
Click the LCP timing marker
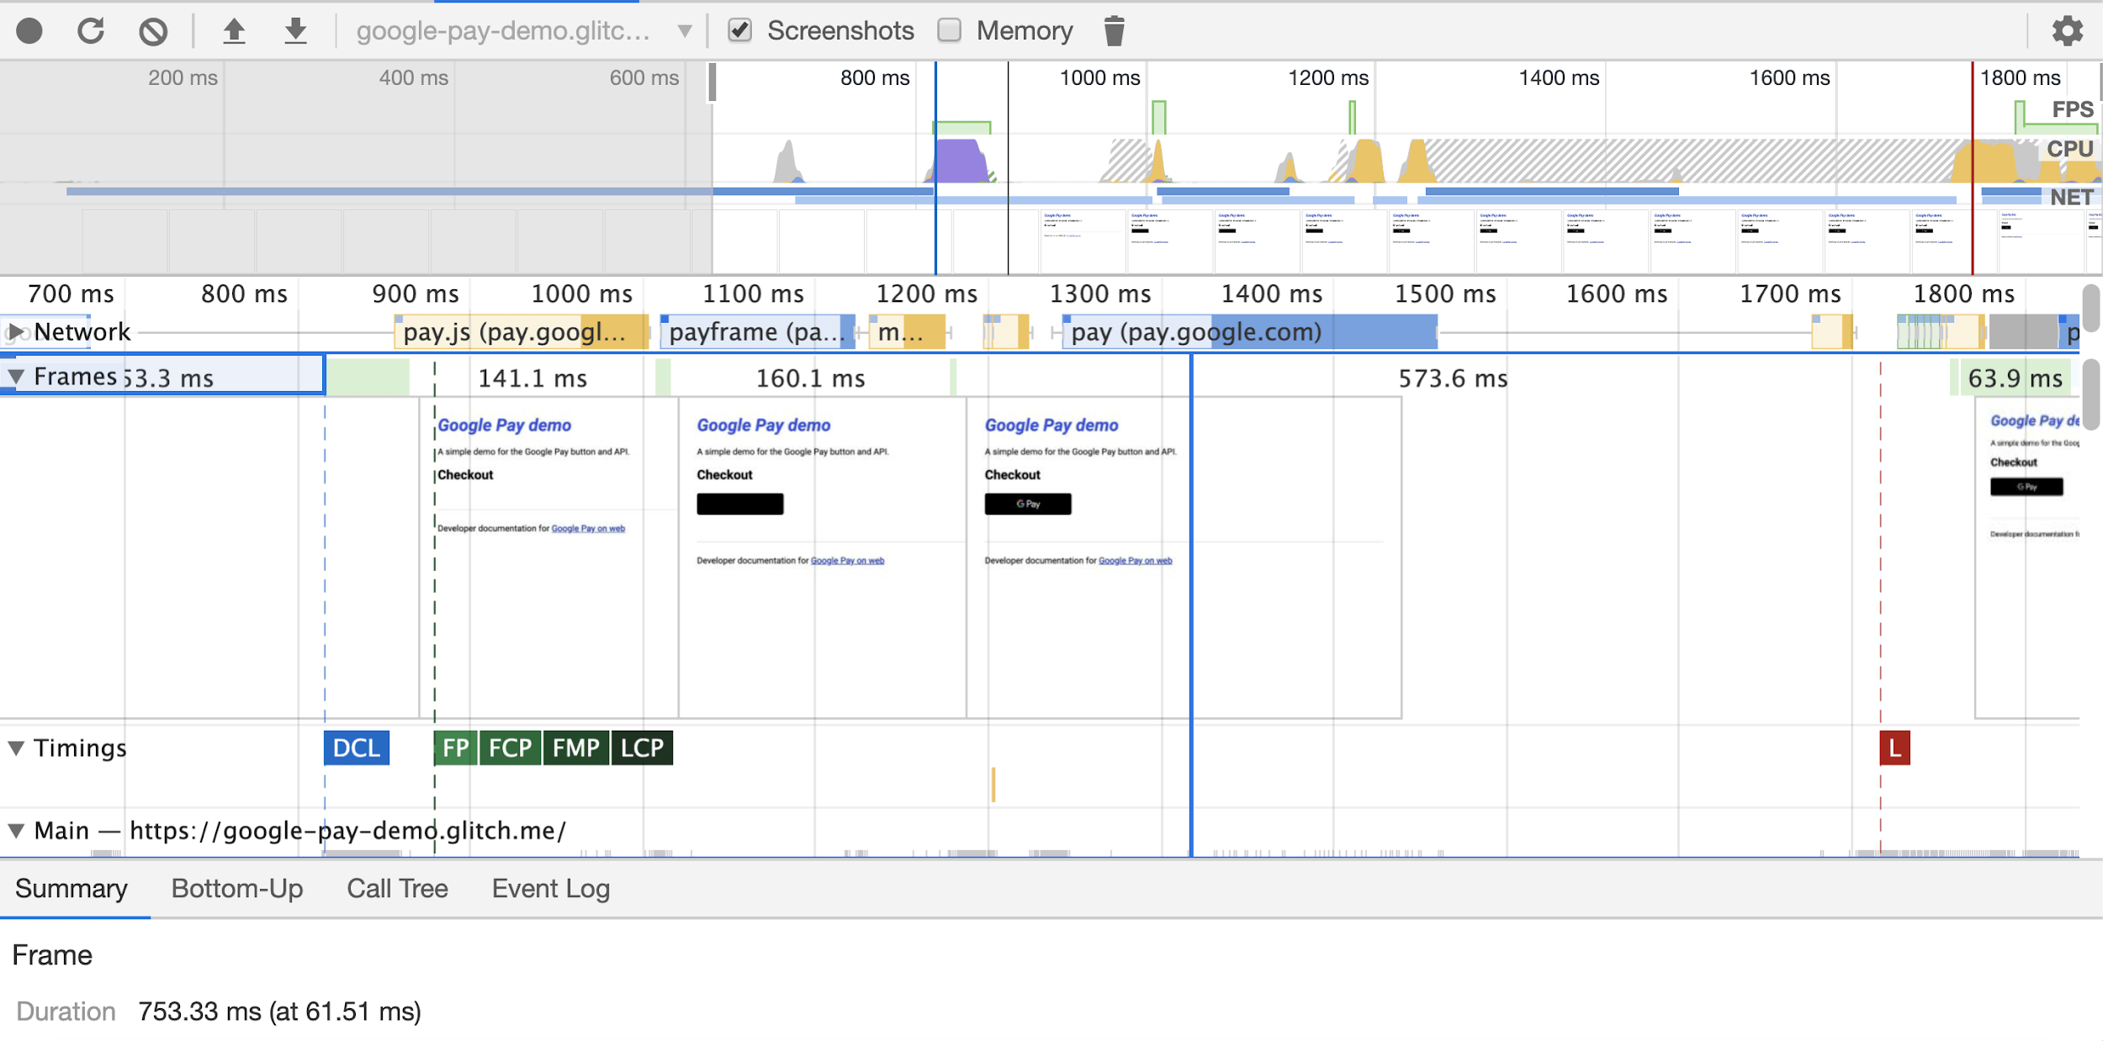643,748
